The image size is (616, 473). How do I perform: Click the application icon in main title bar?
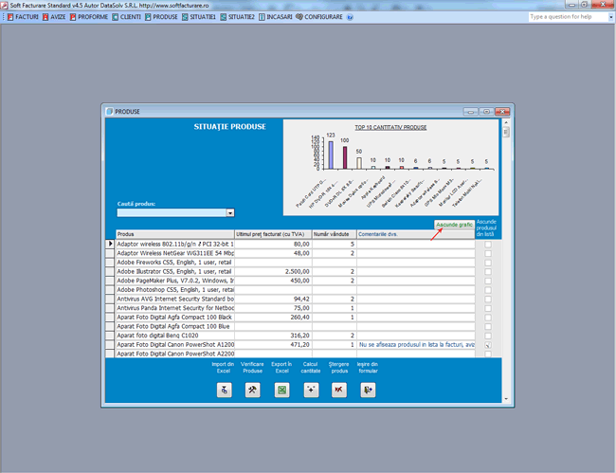4,5
